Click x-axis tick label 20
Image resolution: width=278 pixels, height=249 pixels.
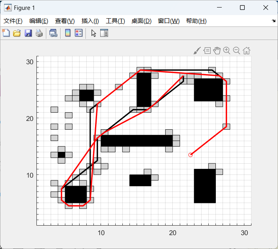point(173,233)
